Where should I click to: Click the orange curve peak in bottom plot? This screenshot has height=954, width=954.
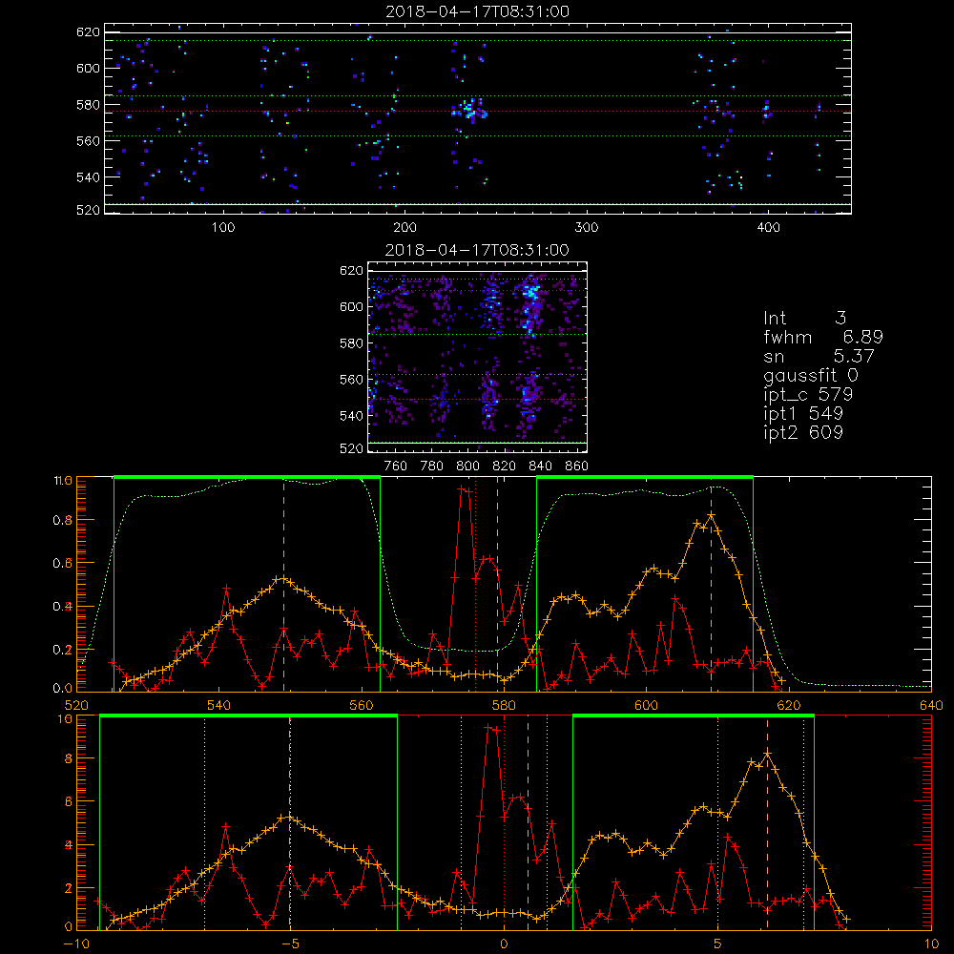click(768, 754)
